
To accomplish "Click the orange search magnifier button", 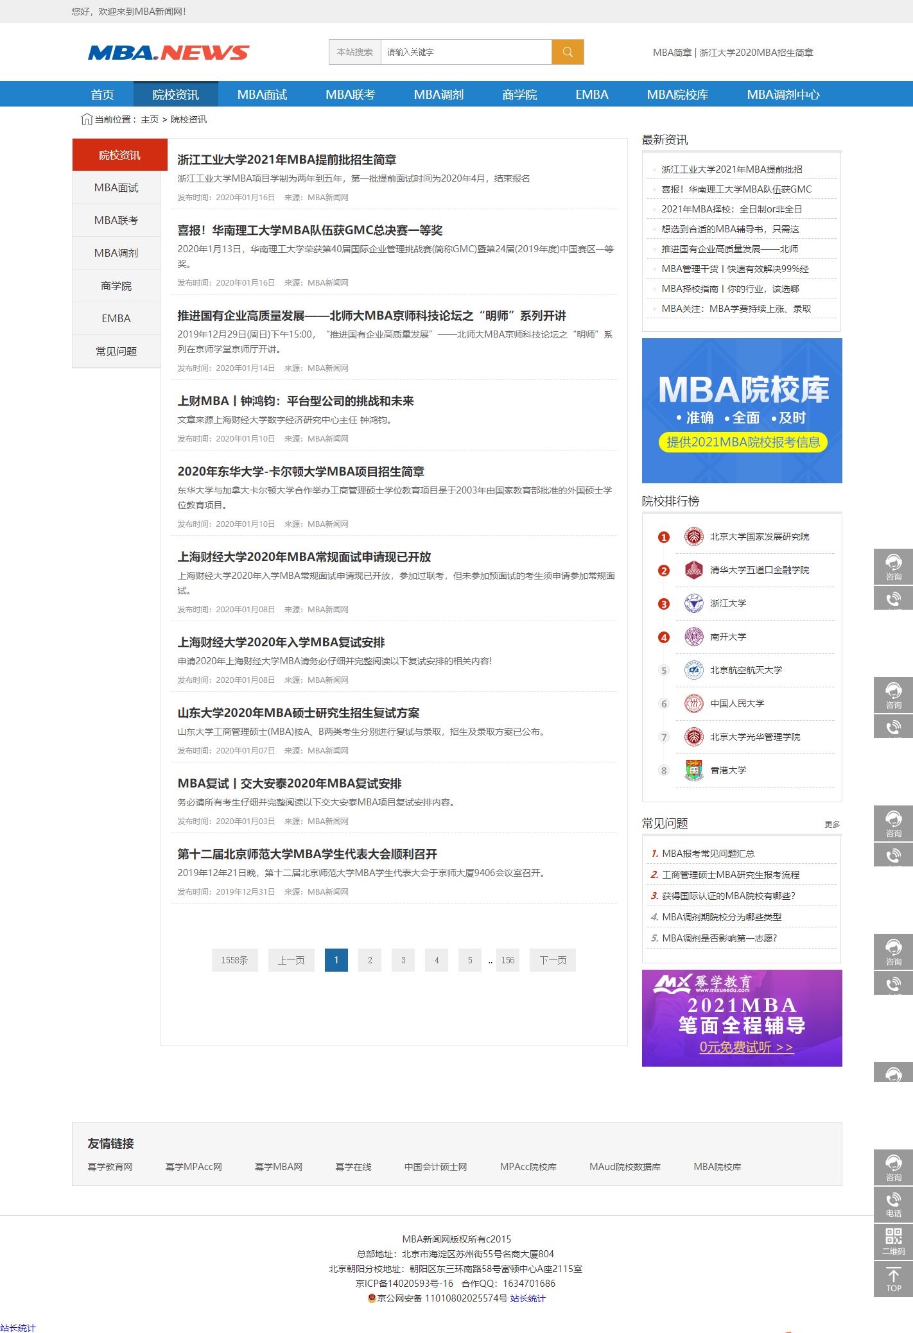I will (x=568, y=52).
